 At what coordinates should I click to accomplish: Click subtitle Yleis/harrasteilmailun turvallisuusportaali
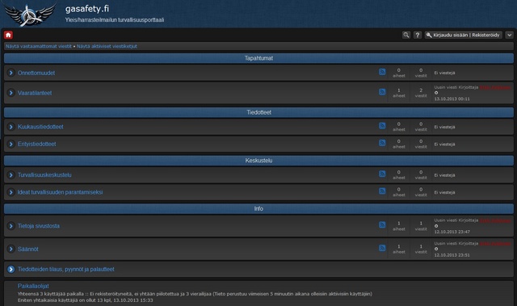(115, 19)
